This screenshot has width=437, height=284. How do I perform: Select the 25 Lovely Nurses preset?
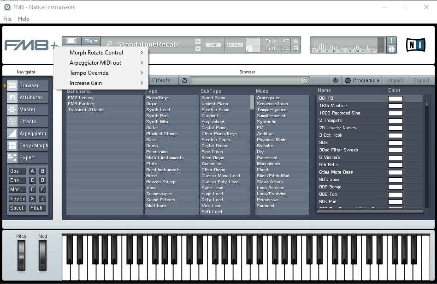352,128
